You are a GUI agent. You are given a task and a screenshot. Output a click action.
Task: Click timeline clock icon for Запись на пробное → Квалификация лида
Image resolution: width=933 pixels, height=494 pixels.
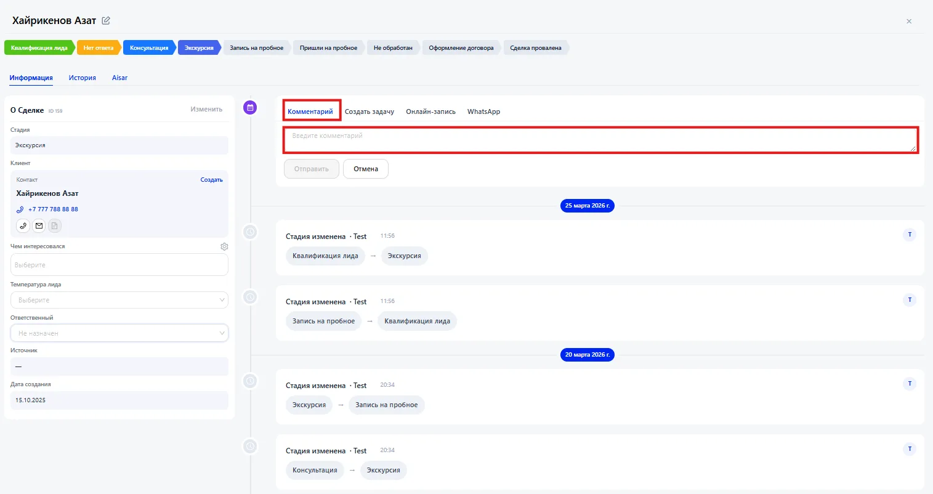(x=250, y=297)
